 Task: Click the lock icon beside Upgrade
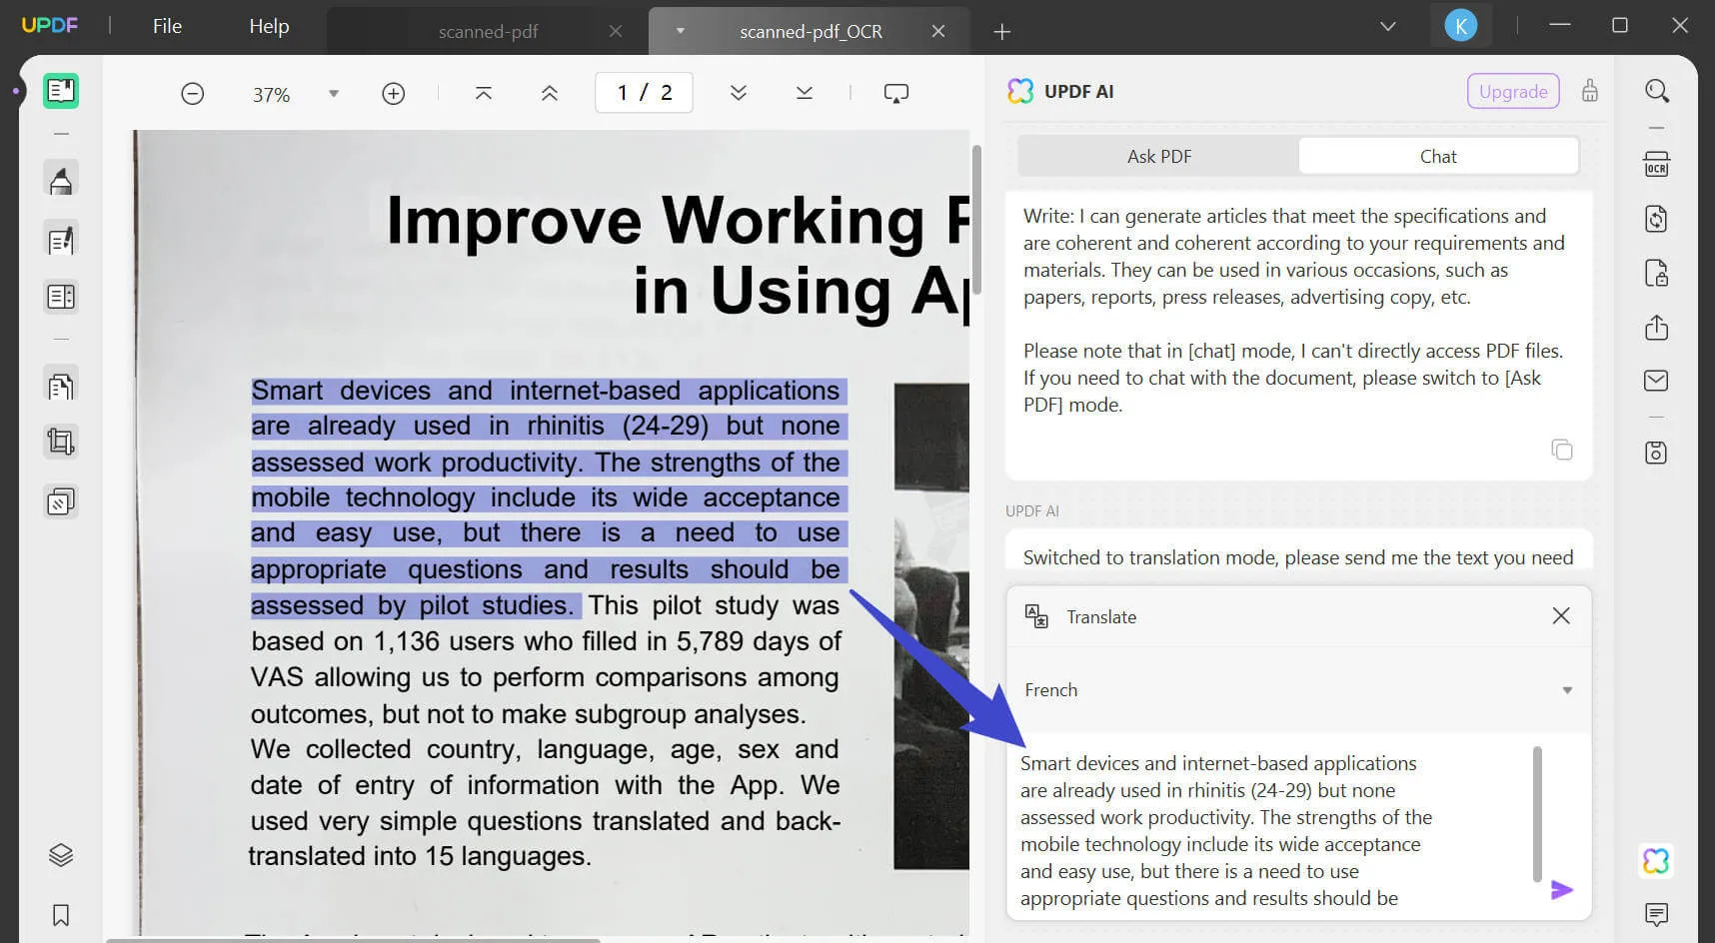[1590, 91]
